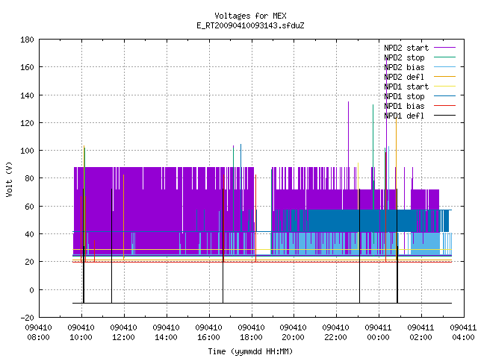Click the x-axis time label "14:00"
This screenshot has height=358, width=478.
166,337
